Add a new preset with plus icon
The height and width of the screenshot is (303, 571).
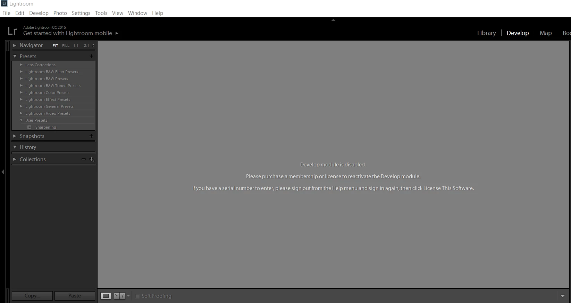point(91,56)
